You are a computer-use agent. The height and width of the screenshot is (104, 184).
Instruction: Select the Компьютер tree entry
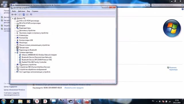point(24,38)
